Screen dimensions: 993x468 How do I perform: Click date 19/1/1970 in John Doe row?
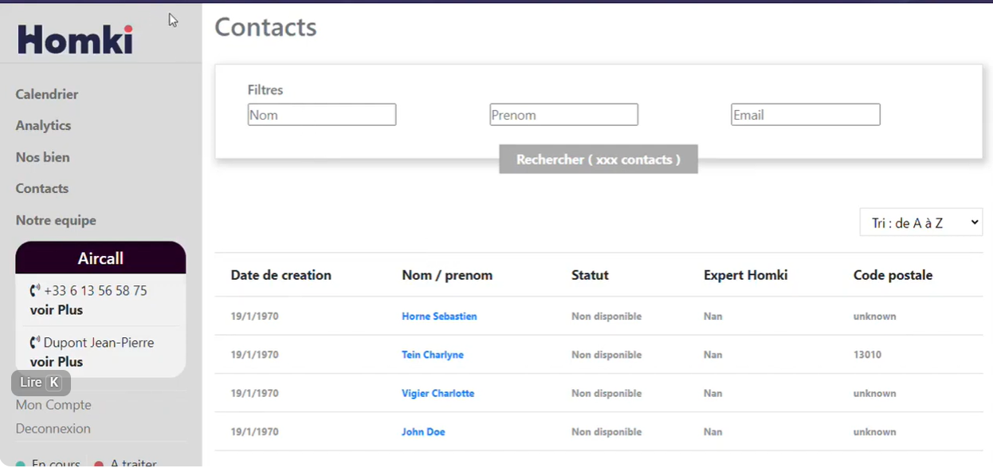pos(254,432)
